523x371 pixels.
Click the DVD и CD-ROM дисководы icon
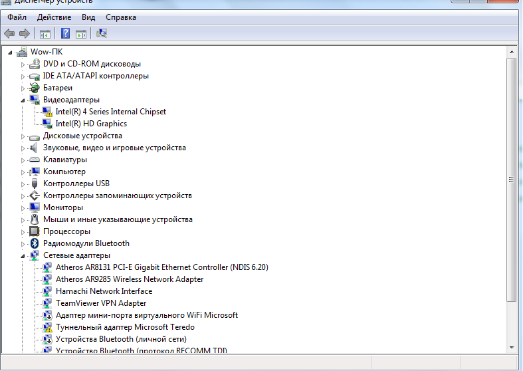point(35,64)
